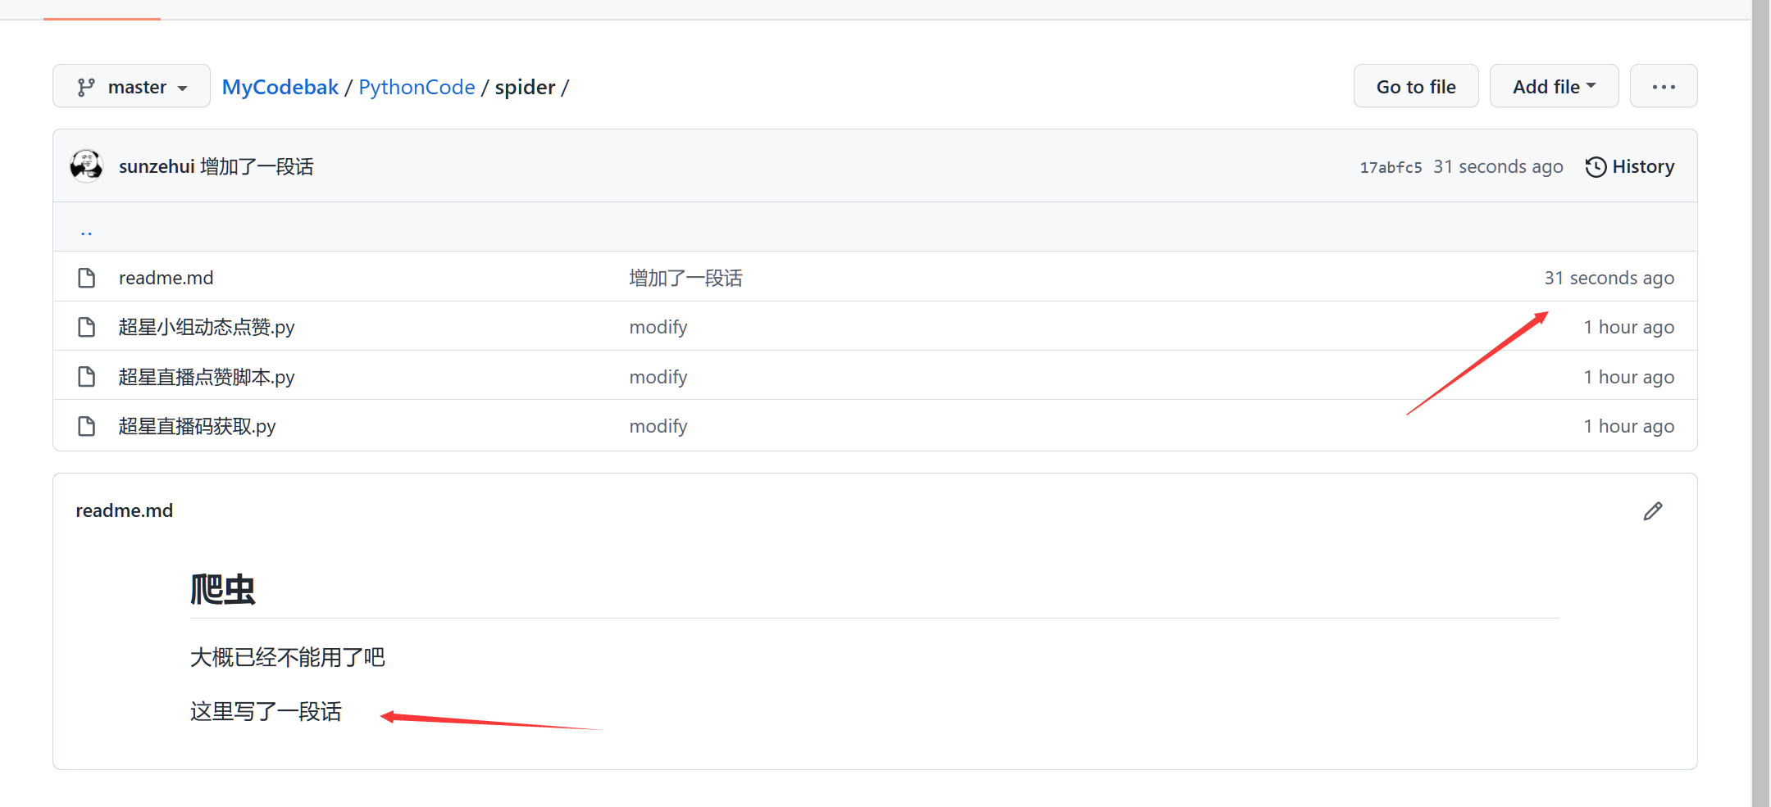Expand the Add file dropdown

point(1554,87)
